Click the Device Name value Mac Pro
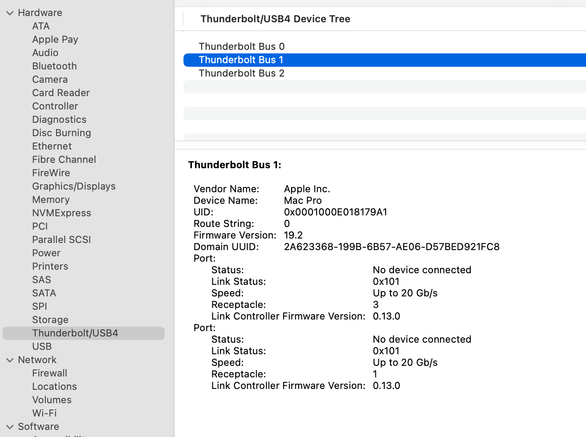Viewport: 586px width, 437px height. point(303,201)
